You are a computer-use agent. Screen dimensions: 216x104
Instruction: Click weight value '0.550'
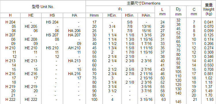pyautogui.click(x=209, y=65)
